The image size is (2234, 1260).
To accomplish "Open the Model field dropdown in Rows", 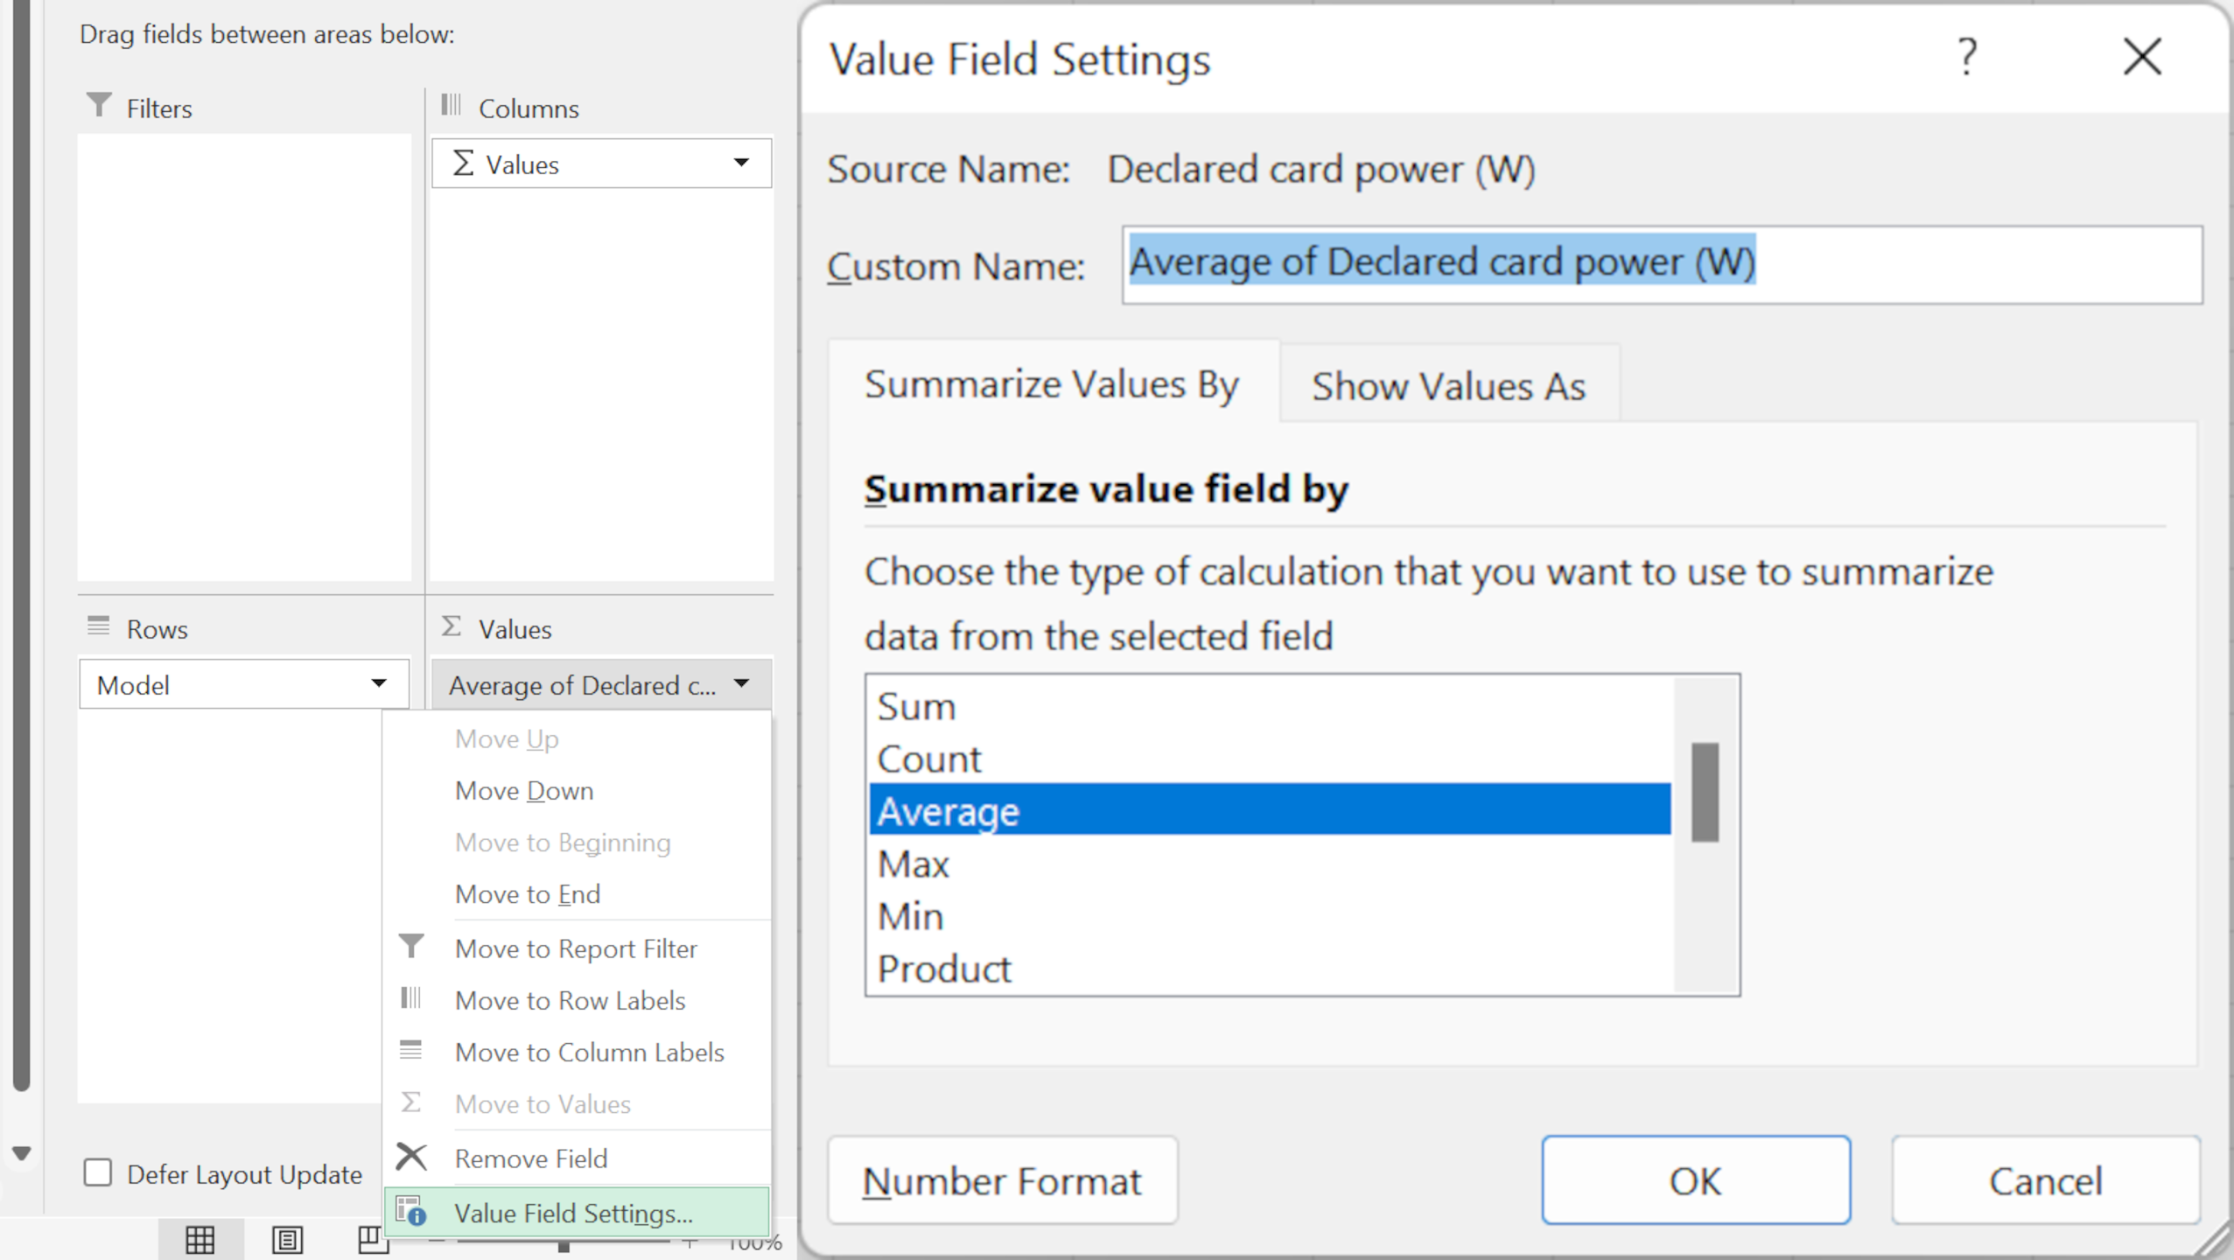I will pos(378,684).
